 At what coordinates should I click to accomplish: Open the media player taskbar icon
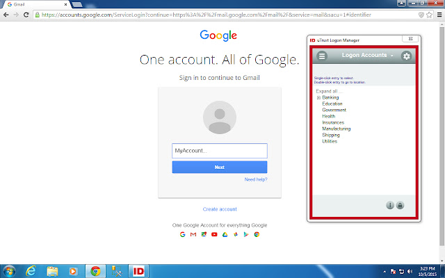[72, 271]
